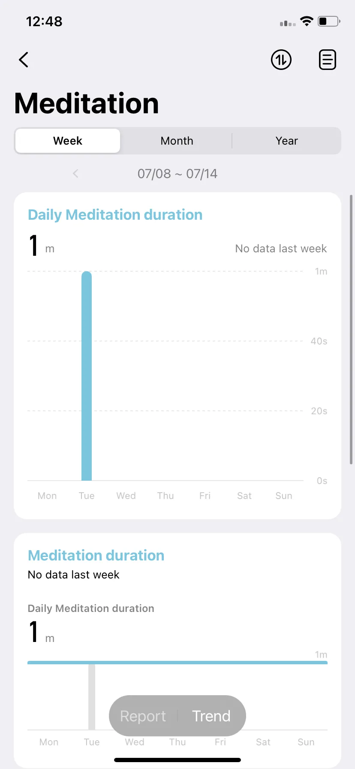Screen dimensions: 355x769
Task: Open the Daily Meditation duration heading
Action: coord(115,215)
